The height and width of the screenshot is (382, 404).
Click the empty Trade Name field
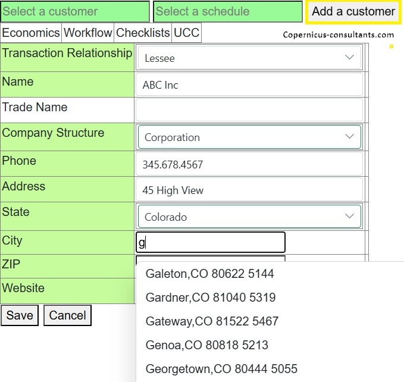point(249,110)
